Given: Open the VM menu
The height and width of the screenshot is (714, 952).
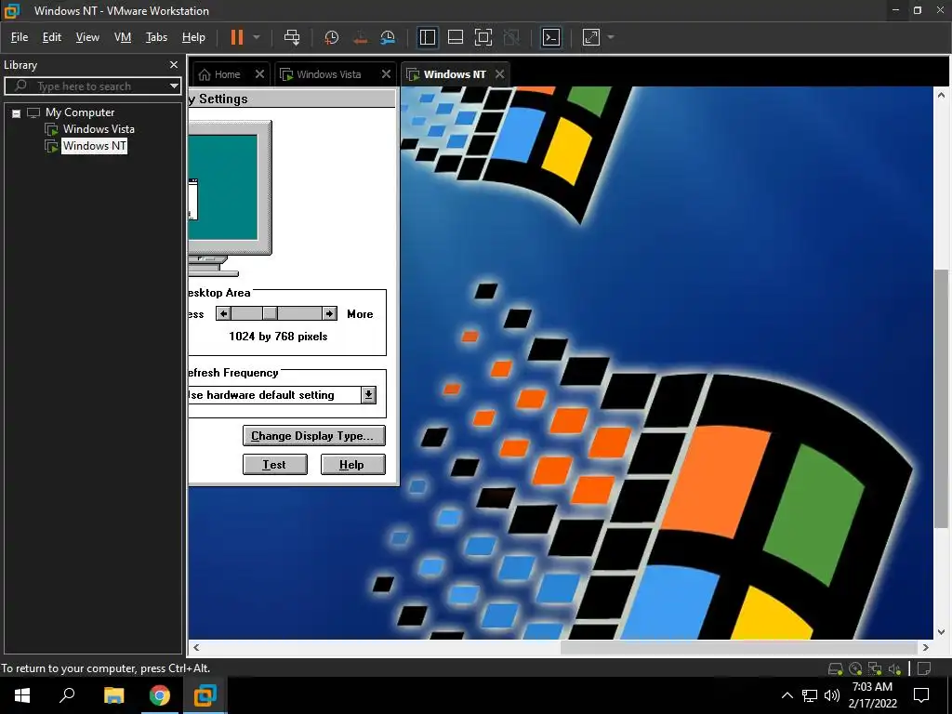Looking at the screenshot, I should coord(123,37).
